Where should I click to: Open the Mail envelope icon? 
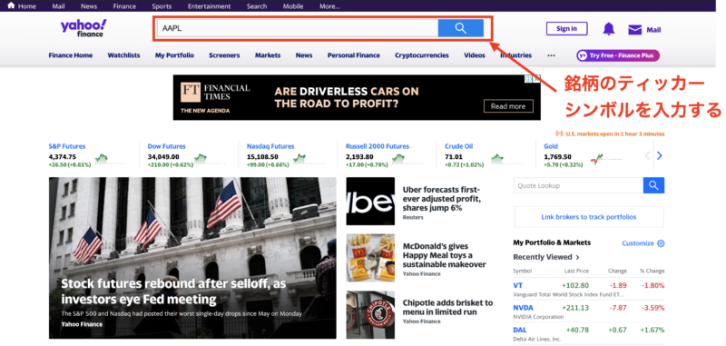634,30
